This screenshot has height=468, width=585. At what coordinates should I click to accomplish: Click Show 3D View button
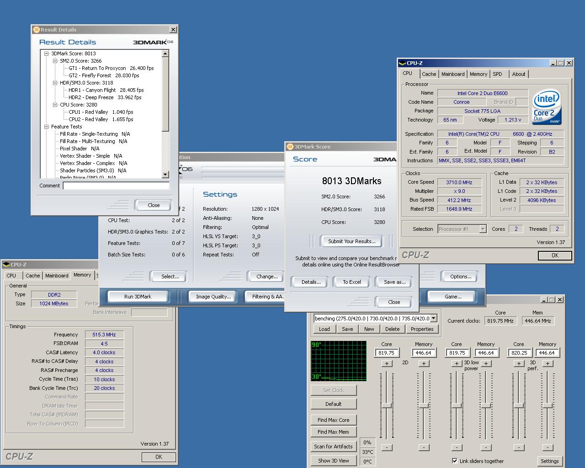(333, 461)
